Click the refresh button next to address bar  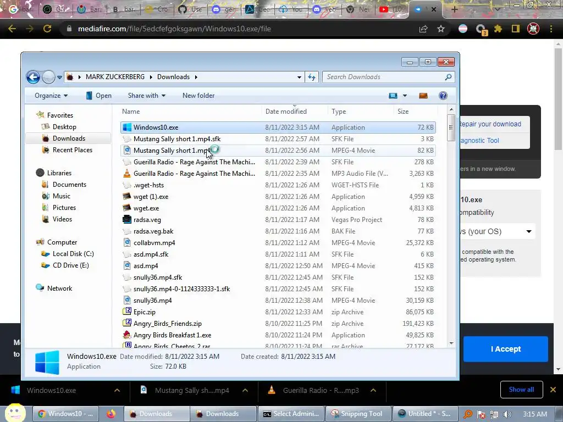pyautogui.click(x=312, y=77)
